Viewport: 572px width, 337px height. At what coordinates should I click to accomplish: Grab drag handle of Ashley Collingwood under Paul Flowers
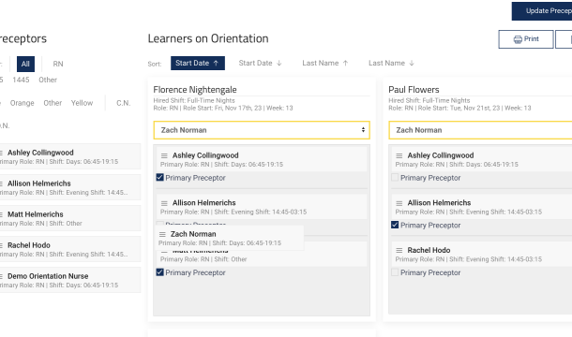click(x=399, y=155)
